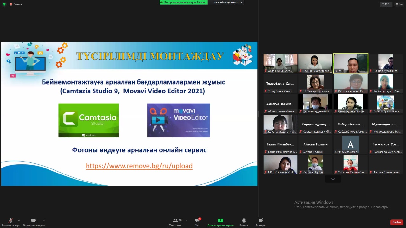
Task: Open audio options arrow next to microphone
Action: [x=19, y=220]
